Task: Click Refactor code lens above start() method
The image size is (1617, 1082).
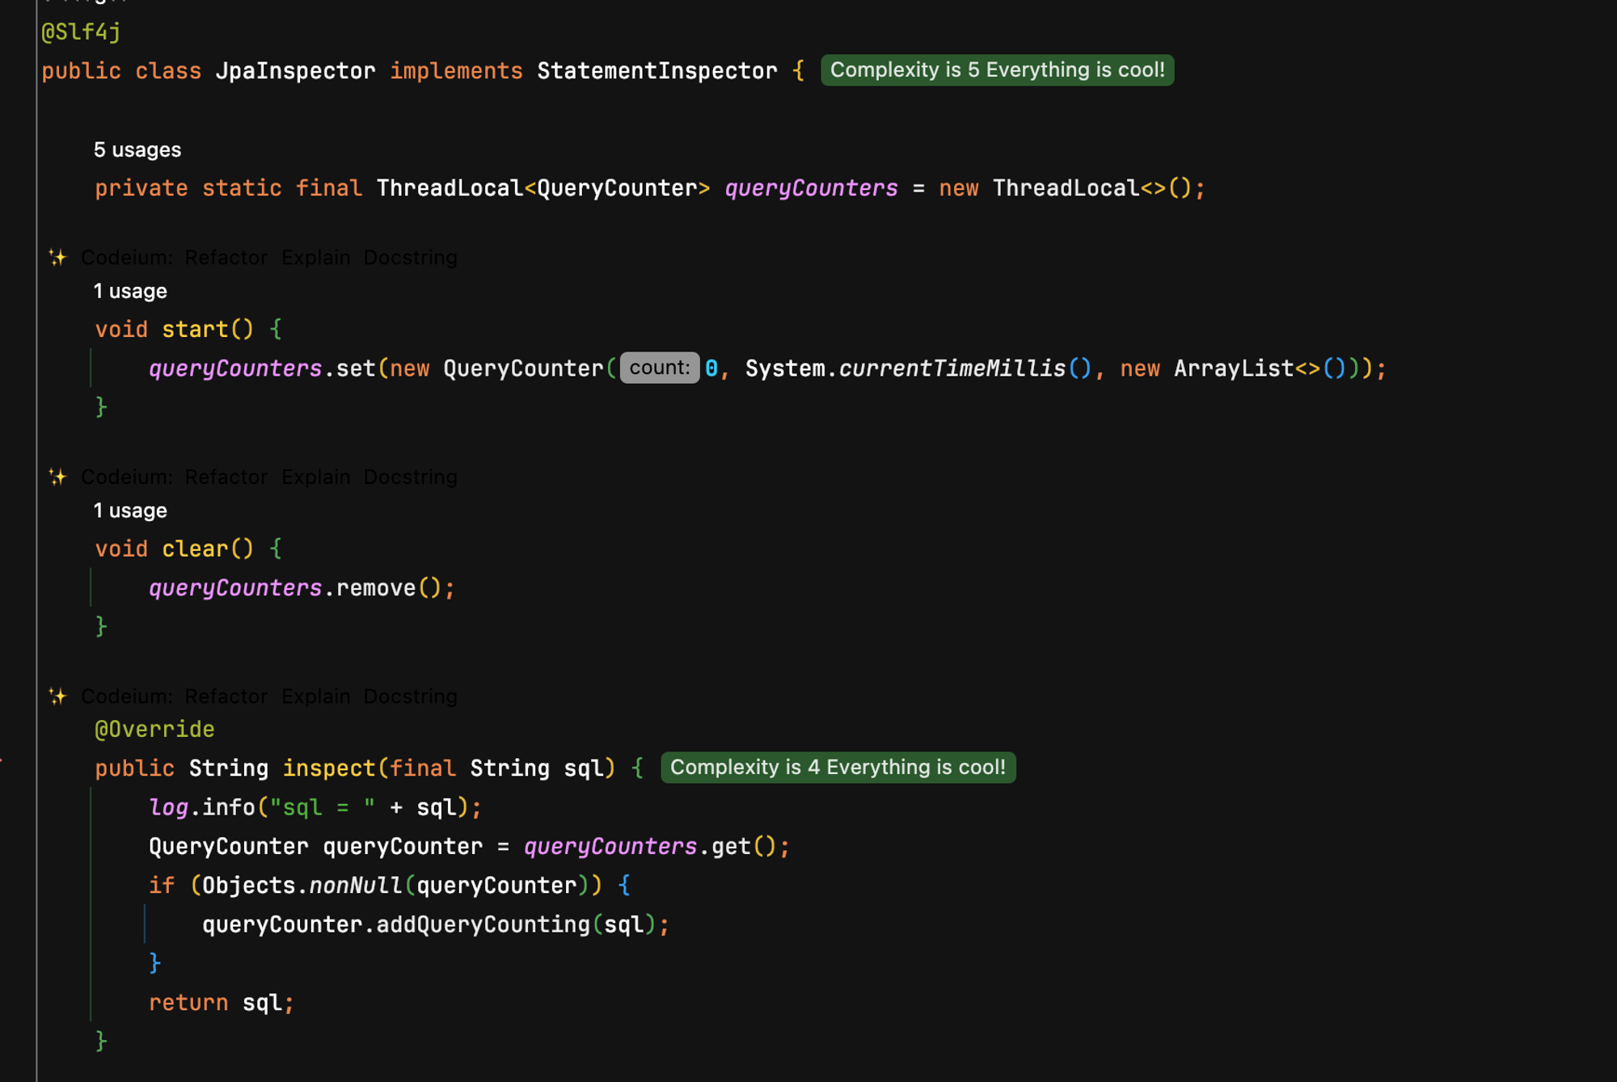Action: (226, 258)
